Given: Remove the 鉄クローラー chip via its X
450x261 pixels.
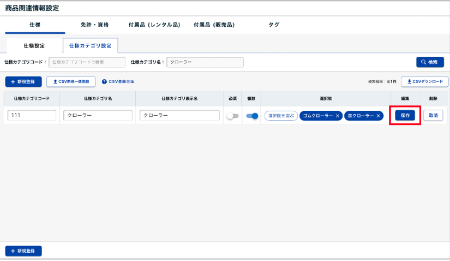Looking at the screenshot, I should point(379,116).
